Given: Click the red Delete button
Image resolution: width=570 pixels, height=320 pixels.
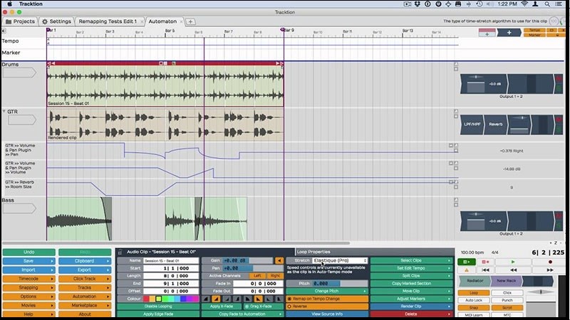Looking at the screenshot, I should [x=411, y=314].
